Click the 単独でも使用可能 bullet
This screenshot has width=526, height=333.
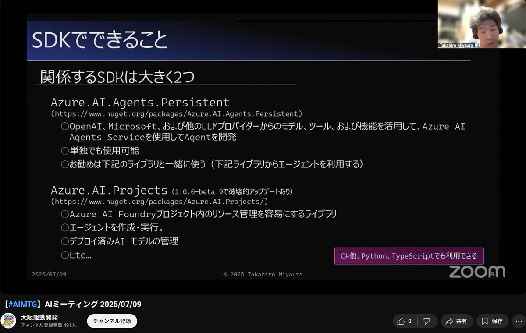pos(100,151)
